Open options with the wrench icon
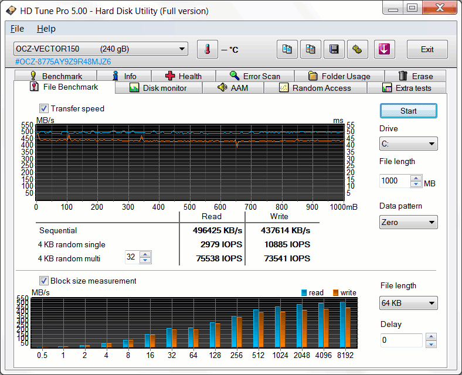The width and height of the screenshot is (462, 375). point(358,49)
